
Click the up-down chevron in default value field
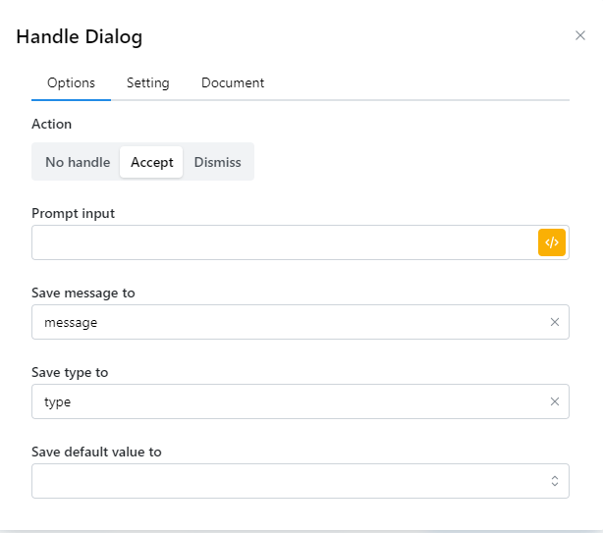[554, 481]
